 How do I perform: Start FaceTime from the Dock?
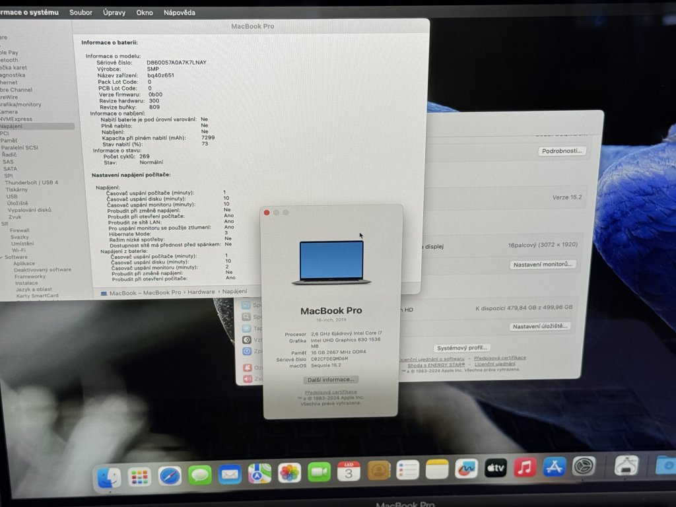[319, 473]
